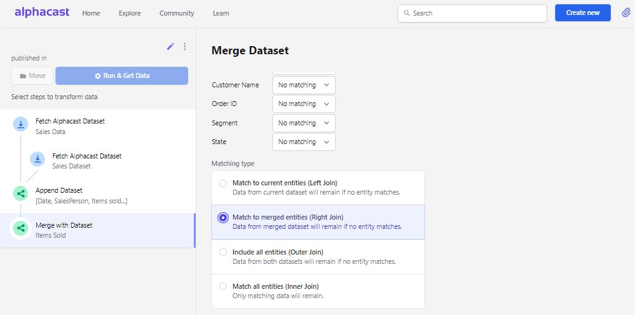635x315 pixels.
Task: Click the Order ID label
Action: tap(224, 104)
